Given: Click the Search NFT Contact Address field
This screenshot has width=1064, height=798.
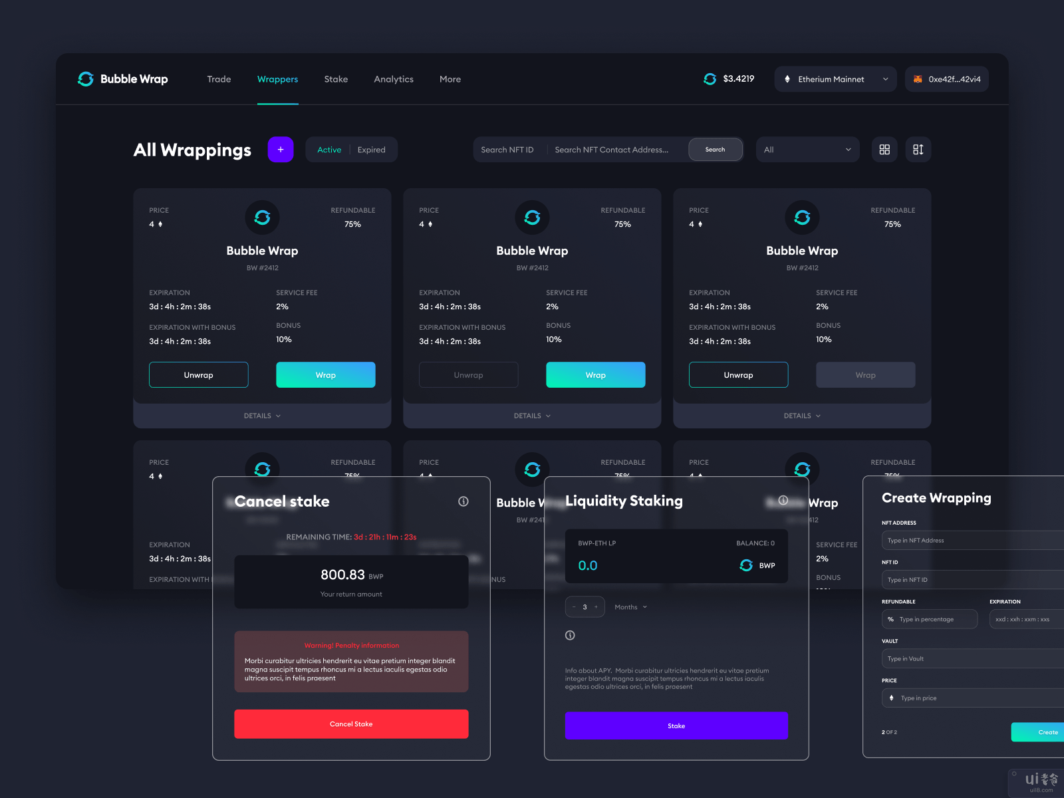Looking at the screenshot, I should pos(612,150).
